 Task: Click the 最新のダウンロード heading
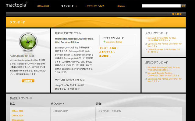156,62
